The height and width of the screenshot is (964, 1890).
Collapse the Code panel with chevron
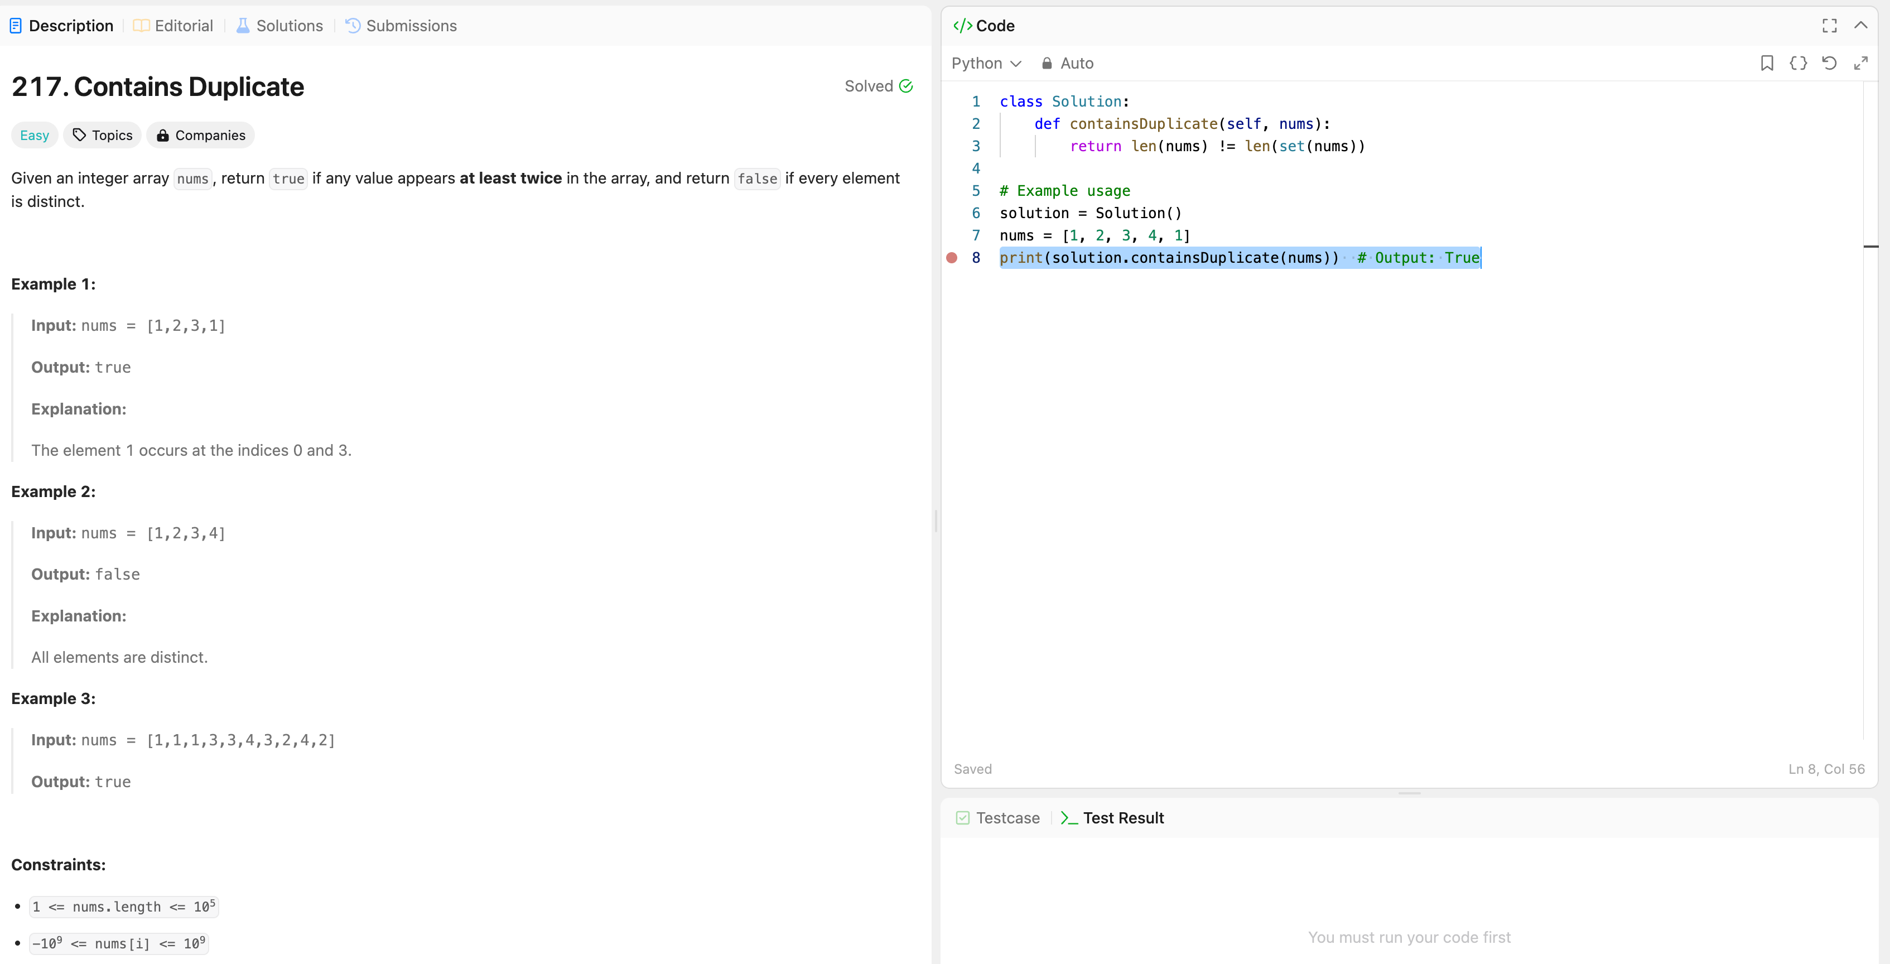coord(1860,26)
